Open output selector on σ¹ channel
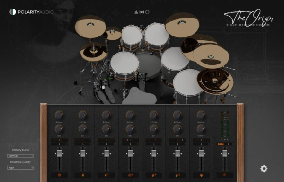Screen dimensions: 284x182 [106, 144]
